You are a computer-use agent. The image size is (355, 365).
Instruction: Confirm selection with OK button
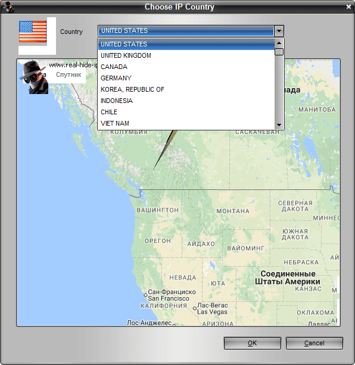(253, 343)
